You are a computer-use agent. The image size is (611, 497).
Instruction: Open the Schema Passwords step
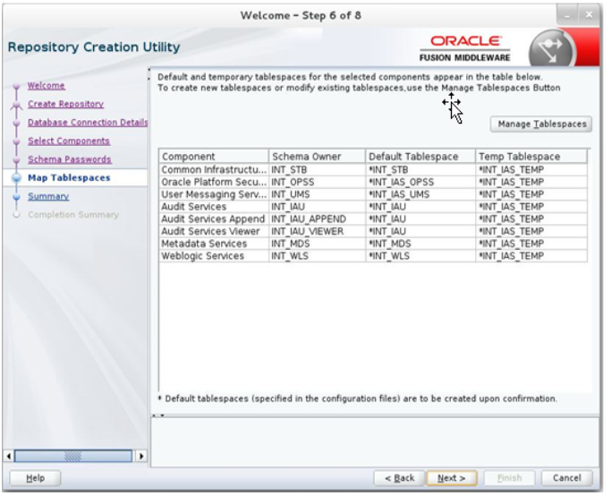point(70,159)
